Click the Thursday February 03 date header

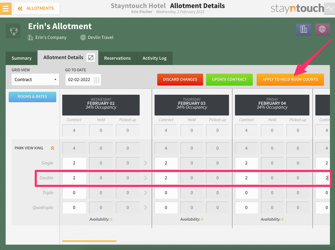click(192, 105)
